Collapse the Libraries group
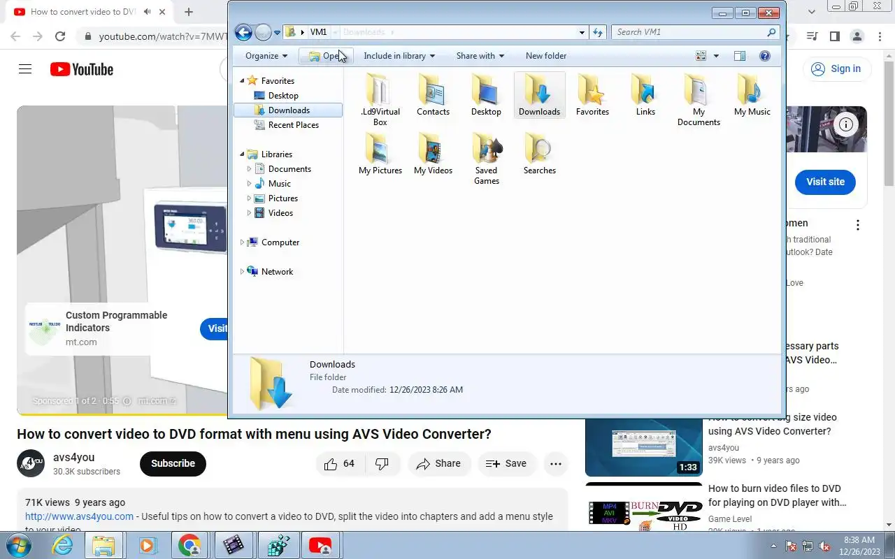Image resolution: width=895 pixels, height=559 pixels. 243,154
